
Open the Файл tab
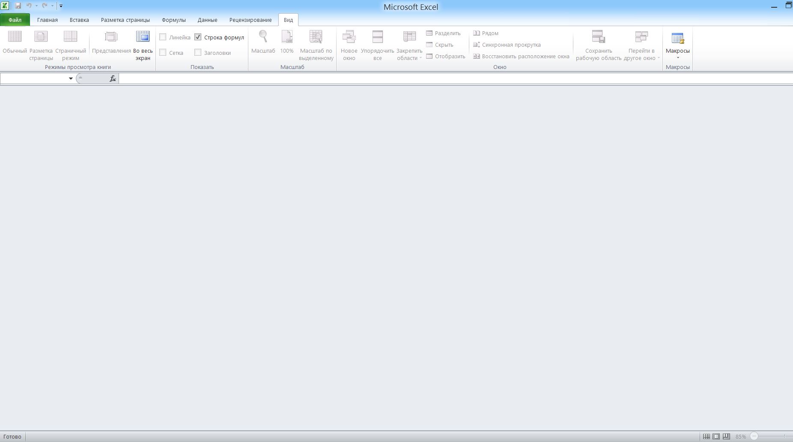(x=15, y=20)
